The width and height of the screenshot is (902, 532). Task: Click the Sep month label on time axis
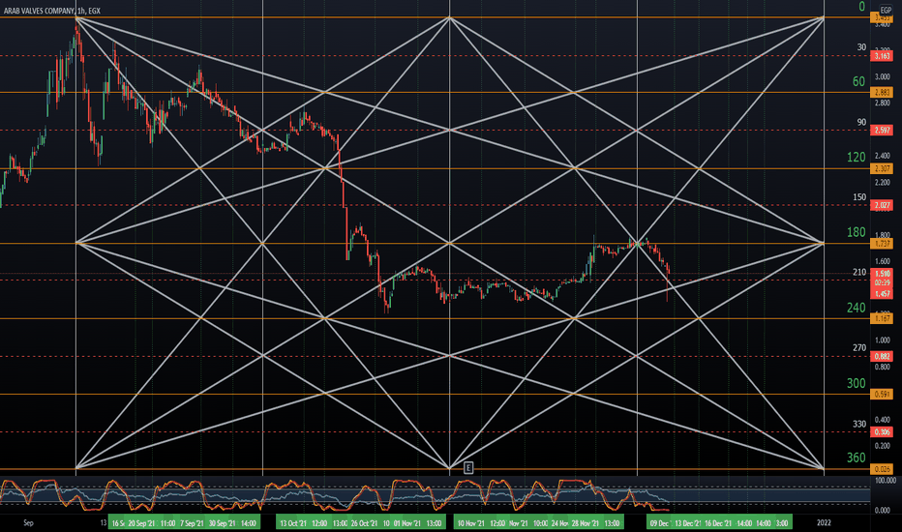point(28,522)
